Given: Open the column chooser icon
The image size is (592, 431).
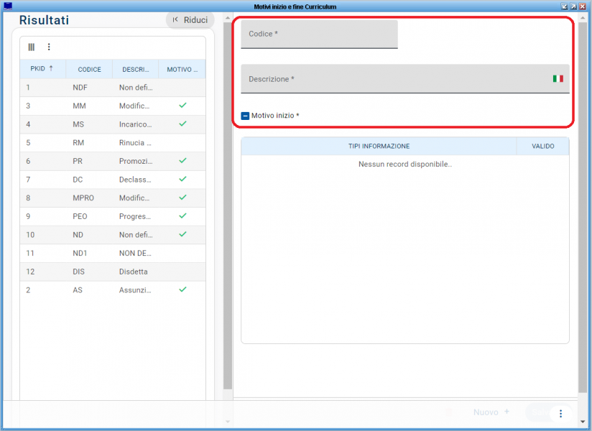Looking at the screenshot, I should (x=32, y=47).
